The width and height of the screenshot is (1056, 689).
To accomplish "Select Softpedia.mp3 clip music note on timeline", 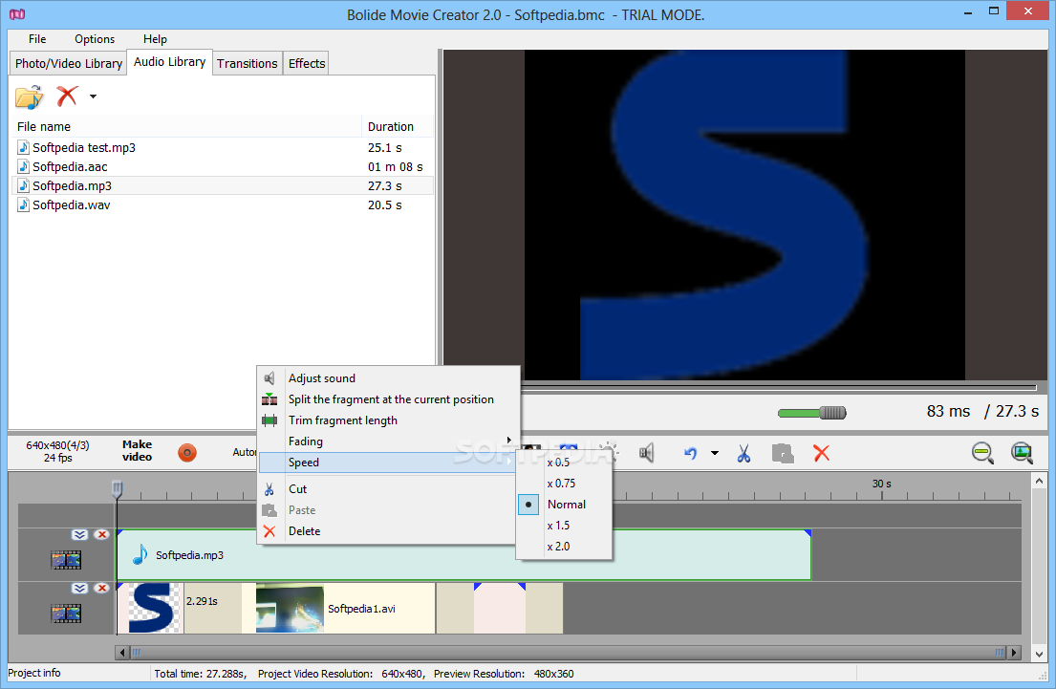I will 140,554.
